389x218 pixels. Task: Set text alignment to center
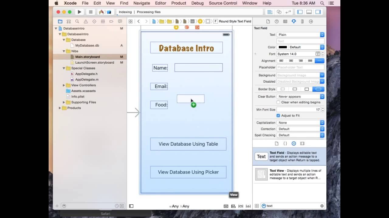click(x=291, y=61)
